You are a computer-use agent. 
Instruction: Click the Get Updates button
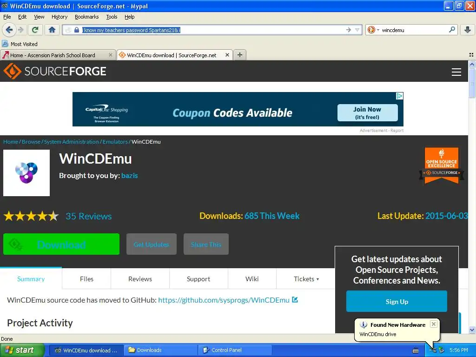click(x=152, y=244)
